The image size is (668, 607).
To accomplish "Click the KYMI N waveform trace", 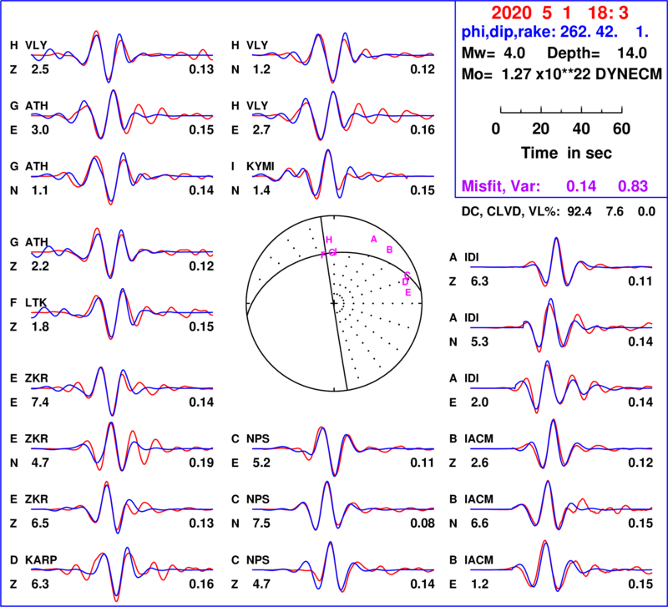I will pos(344,175).
